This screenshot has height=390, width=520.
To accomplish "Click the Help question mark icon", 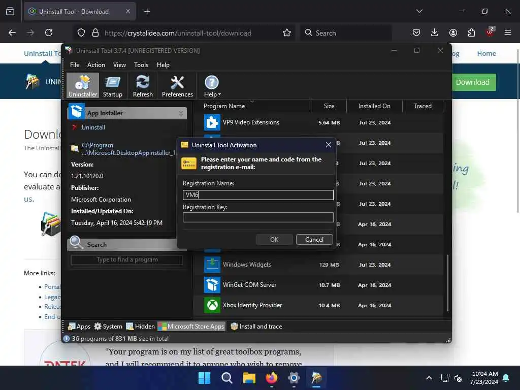I will [212, 83].
